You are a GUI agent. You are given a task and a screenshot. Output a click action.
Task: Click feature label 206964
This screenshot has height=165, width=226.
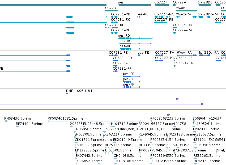point(199,119)
